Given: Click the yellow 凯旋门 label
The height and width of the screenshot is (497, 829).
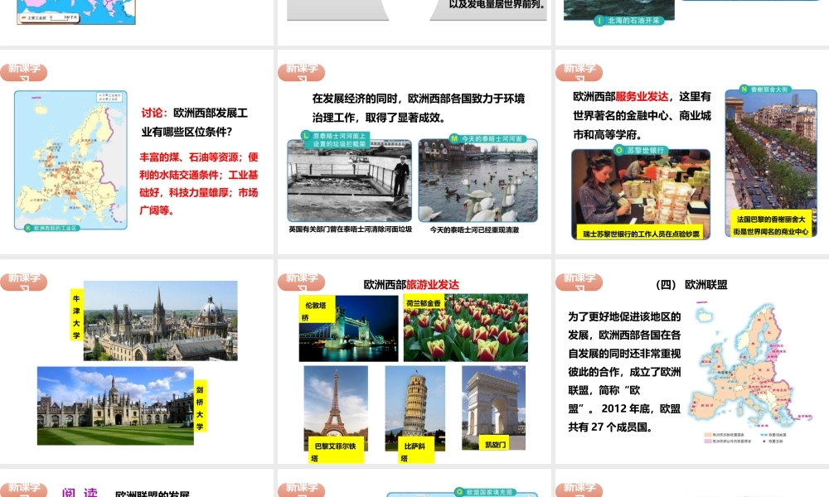Looking at the screenshot, I should point(496,444).
